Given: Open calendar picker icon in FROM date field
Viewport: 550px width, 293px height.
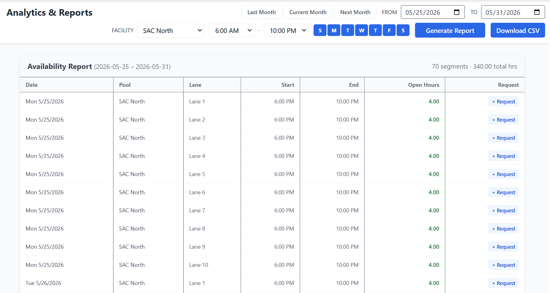Looking at the screenshot, I should tap(457, 12).
